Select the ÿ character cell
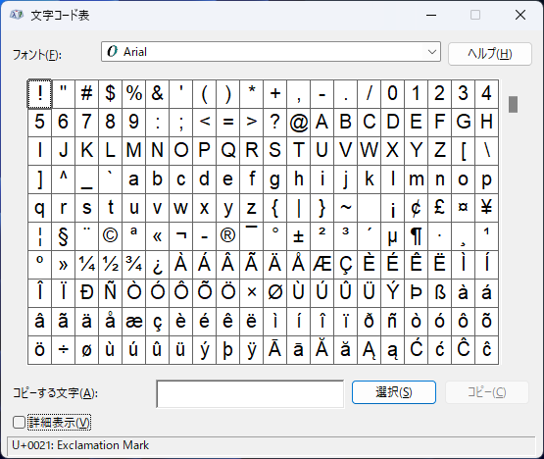Image resolution: width=544 pixels, height=459 pixels. click(252, 350)
